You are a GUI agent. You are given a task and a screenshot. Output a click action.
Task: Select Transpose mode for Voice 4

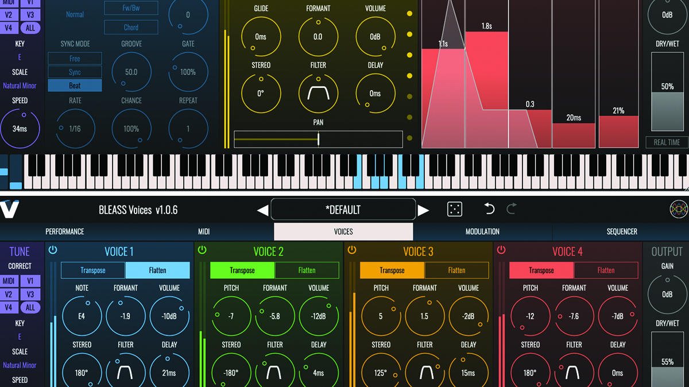tap(541, 270)
